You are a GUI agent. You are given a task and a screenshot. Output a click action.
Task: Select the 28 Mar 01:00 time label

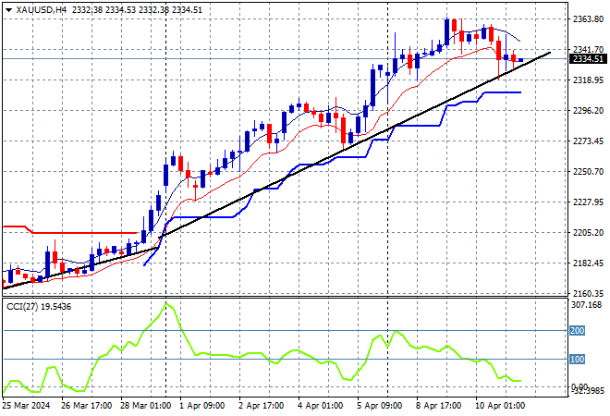145,406
